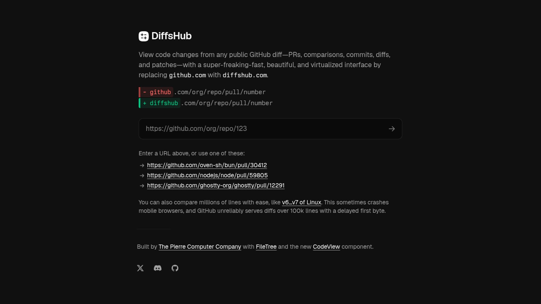Viewport: 541px width, 304px height.
Task: Open the ghostty-org/ghostty pull 12291 link
Action: (216, 185)
